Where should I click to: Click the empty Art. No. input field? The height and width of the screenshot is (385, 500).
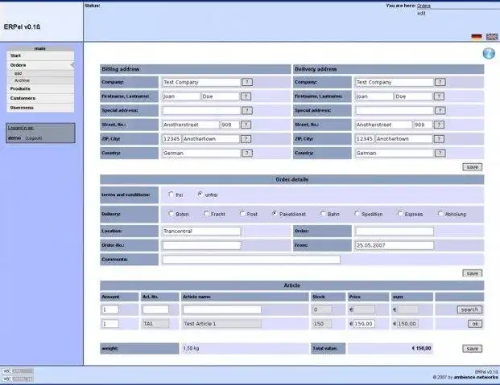(155, 309)
